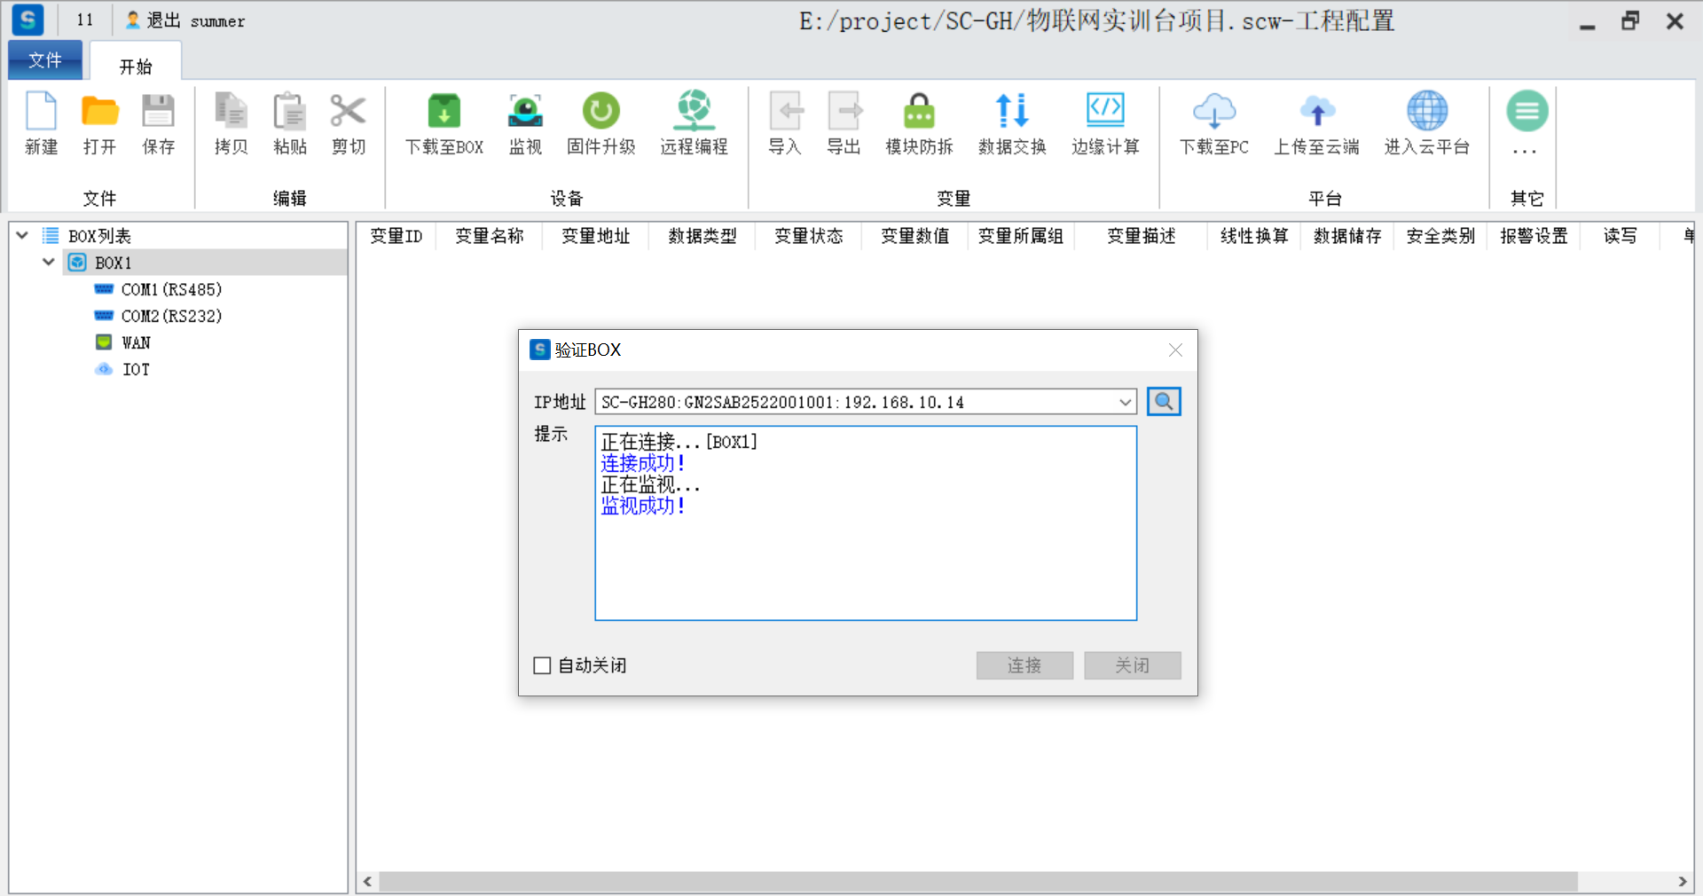Collapse the BOX列表 tree root
This screenshot has height=896, width=1703.
tap(23, 236)
